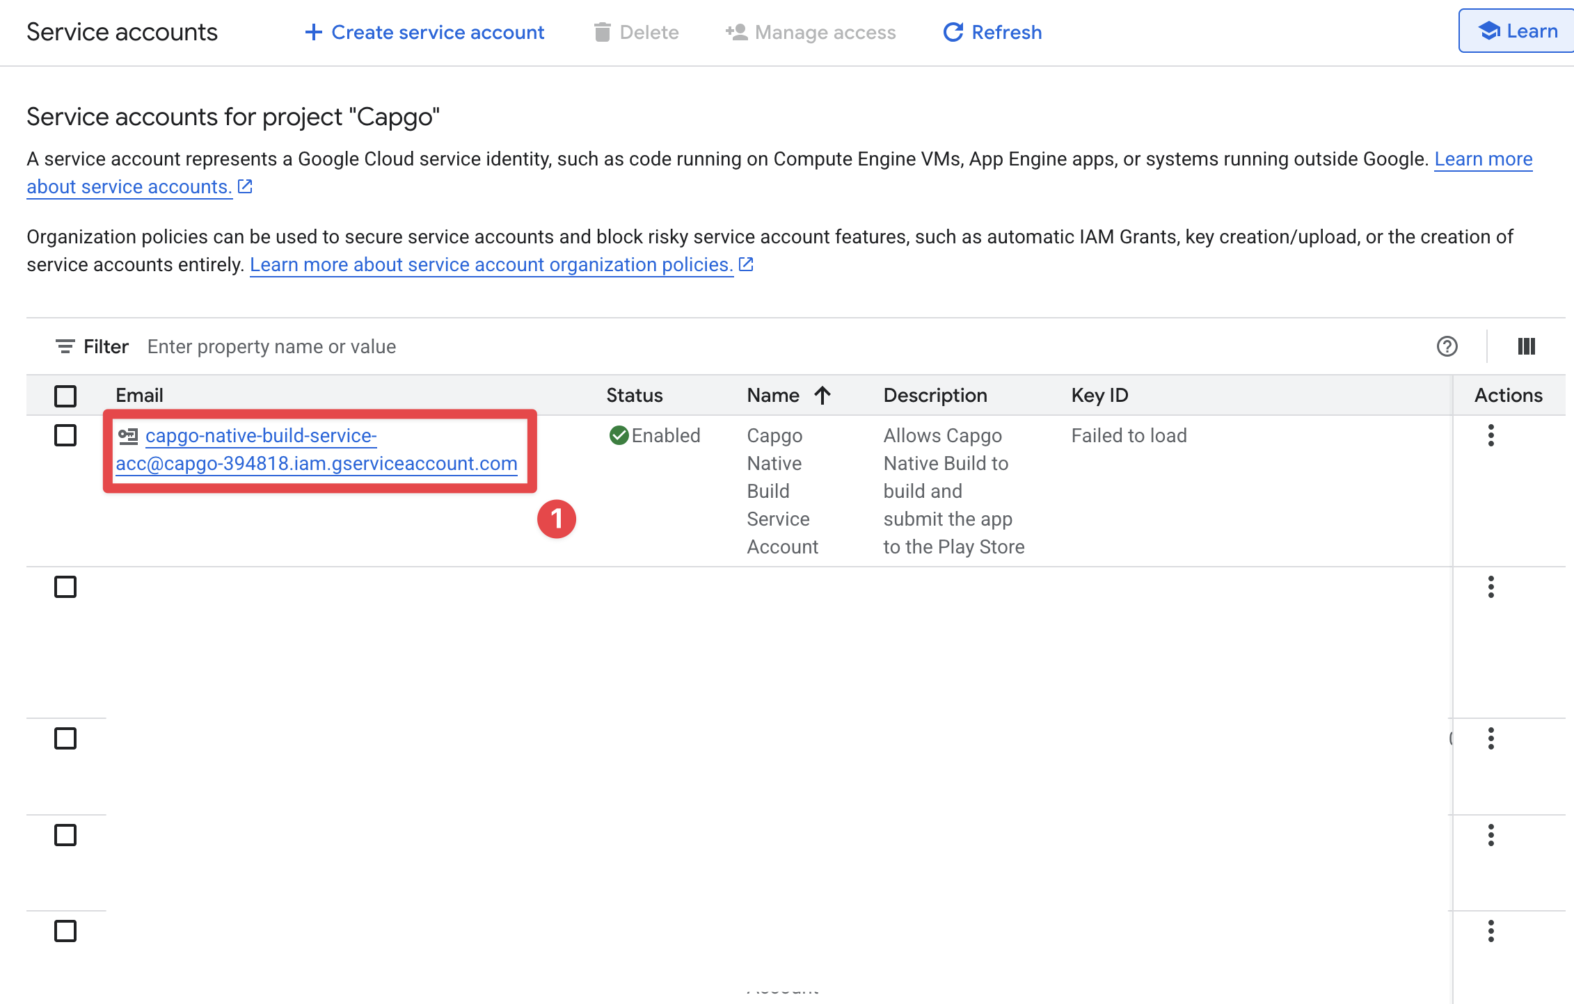This screenshot has width=1574, height=1004.
Task: Click the Refresh icon to reload service accounts
Action: [x=953, y=32]
